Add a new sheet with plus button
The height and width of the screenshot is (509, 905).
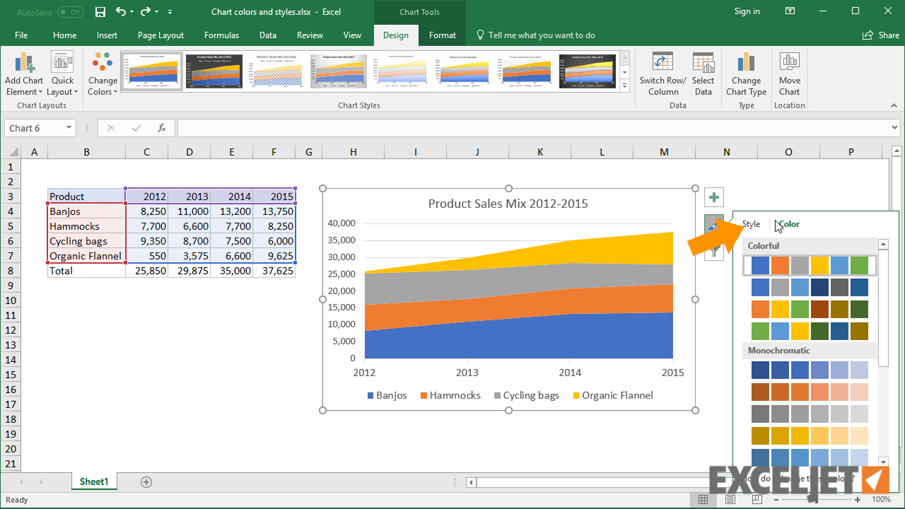coord(146,482)
